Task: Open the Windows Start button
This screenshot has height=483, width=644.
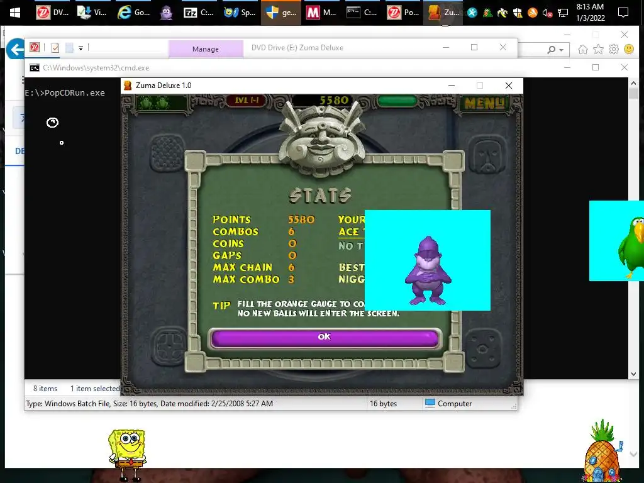Action: pos(15,13)
